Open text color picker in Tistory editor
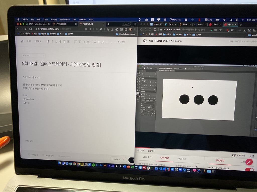 click(65, 42)
